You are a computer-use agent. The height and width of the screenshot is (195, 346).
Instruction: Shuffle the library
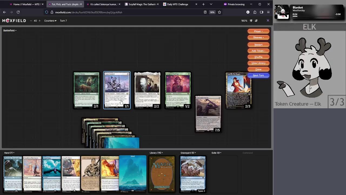click(258, 57)
